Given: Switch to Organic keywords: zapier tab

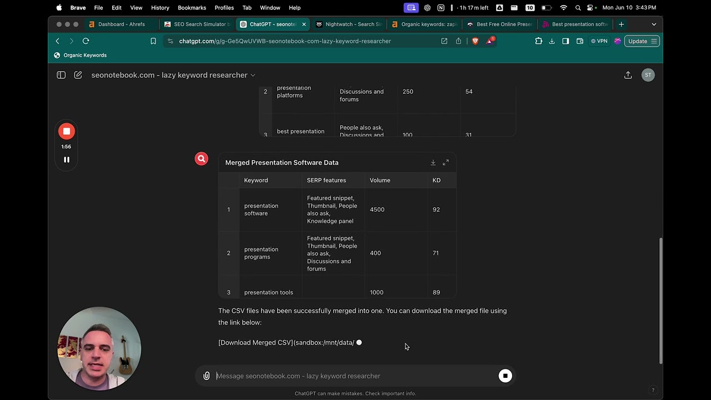Looking at the screenshot, I should tap(424, 24).
